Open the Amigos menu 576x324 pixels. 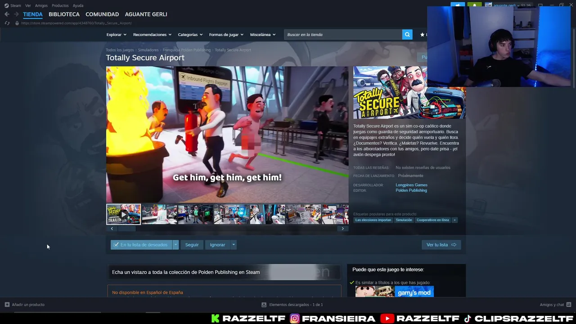point(41,5)
